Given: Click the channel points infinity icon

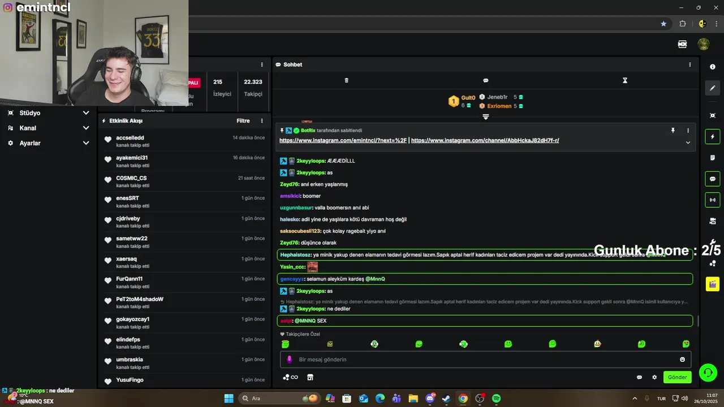Looking at the screenshot, I should coord(290,377).
